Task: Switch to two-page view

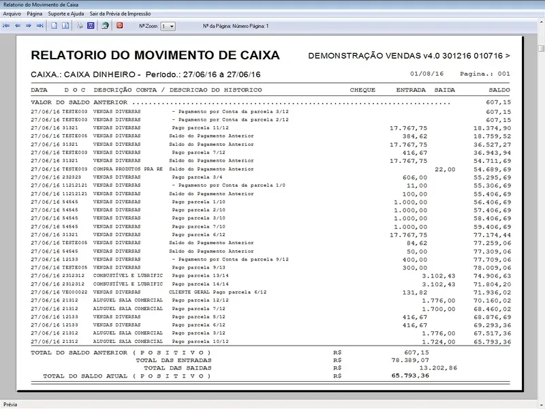Action: (65, 26)
